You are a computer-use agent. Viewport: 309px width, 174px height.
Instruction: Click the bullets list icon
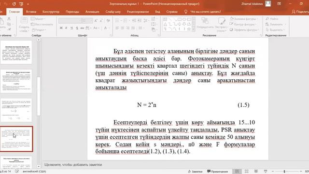coord(117,20)
